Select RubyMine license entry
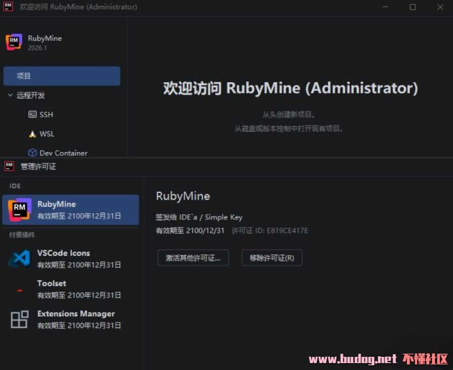The height and width of the screenshot is (370, 453). tap(71, 210)
